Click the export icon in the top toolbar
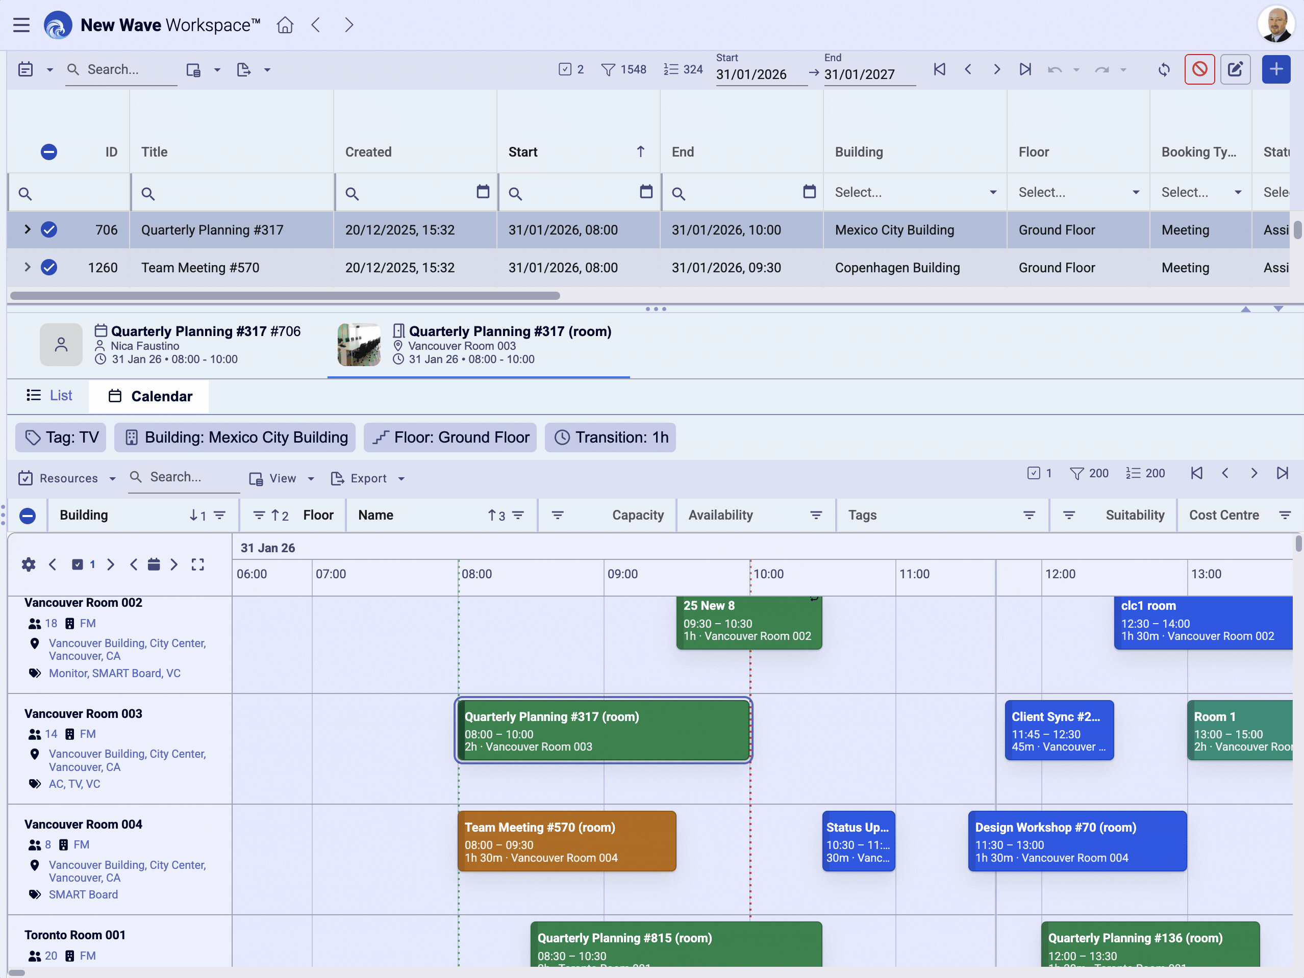The width and height of the screenshot is (1304, 978). (x=243, y=69)
